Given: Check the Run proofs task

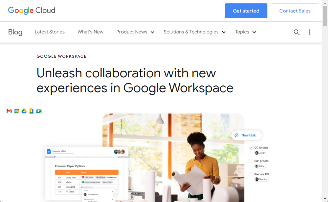Looking at the screenshot, I should click(250, 161).
